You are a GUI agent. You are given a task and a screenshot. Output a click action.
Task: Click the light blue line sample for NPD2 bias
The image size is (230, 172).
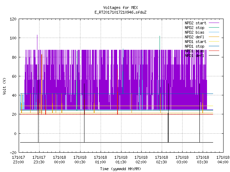pos(214,32)
